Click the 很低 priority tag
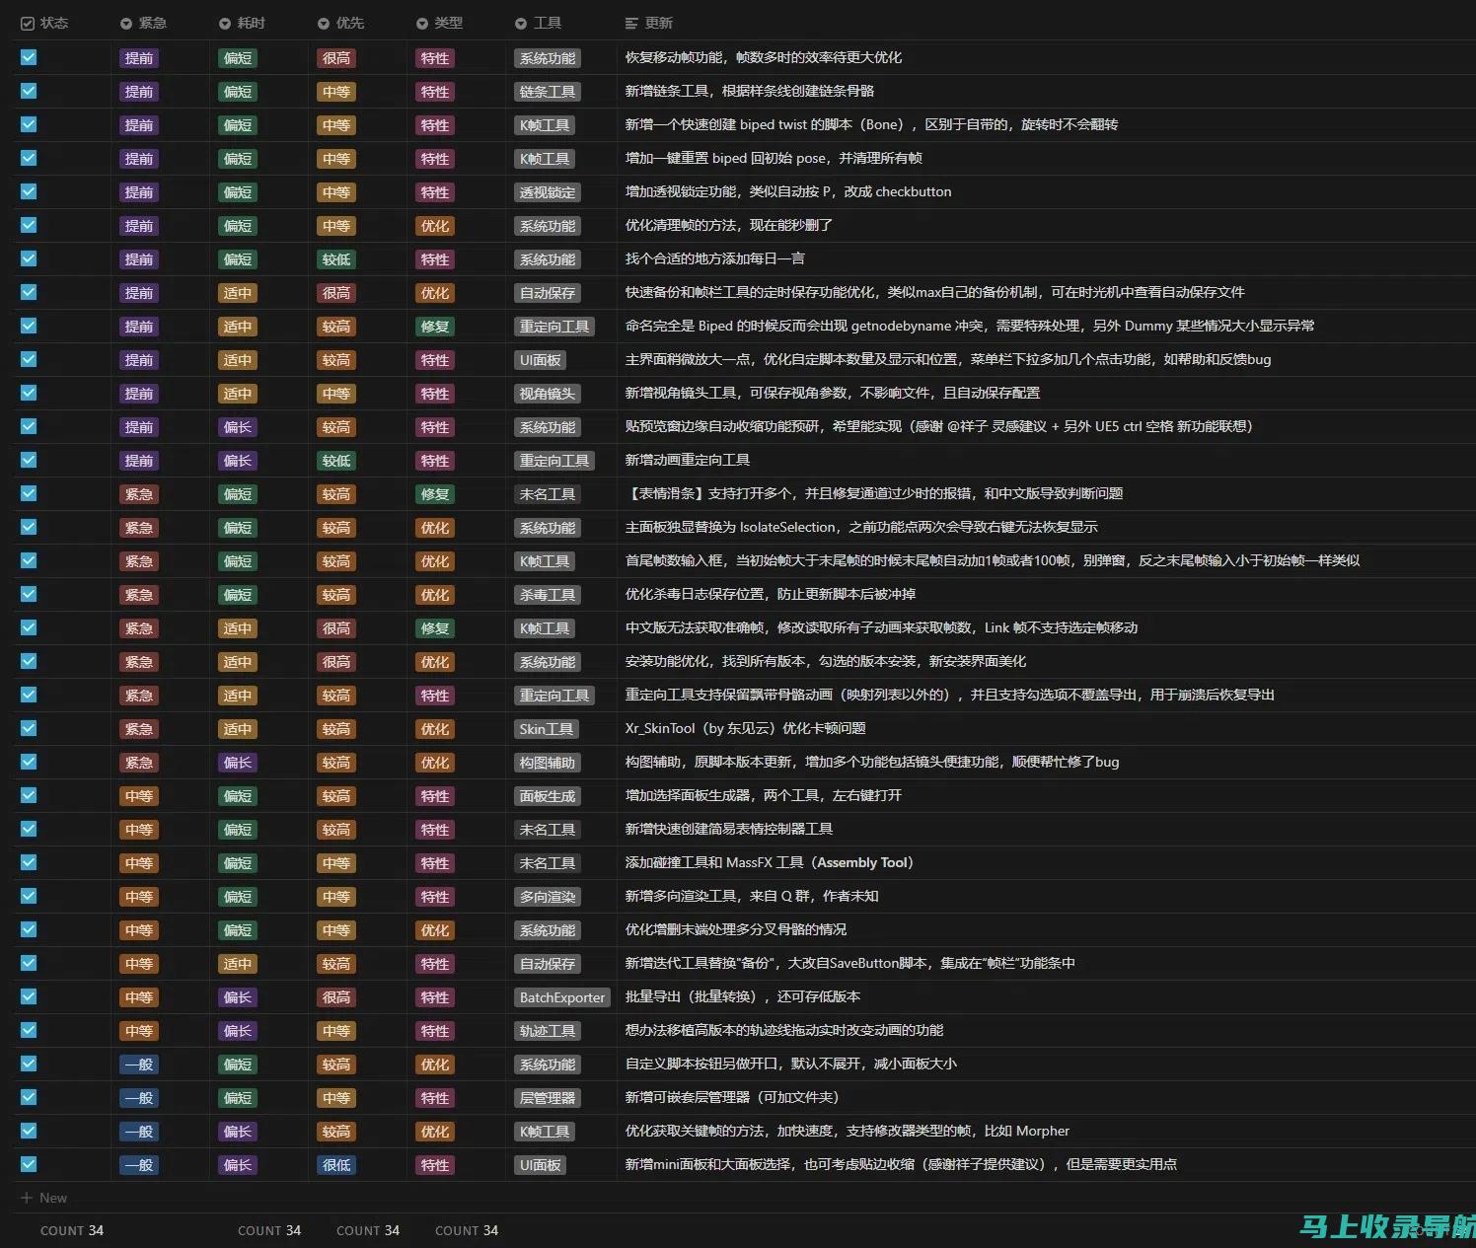 click(x=336, y=1165)
